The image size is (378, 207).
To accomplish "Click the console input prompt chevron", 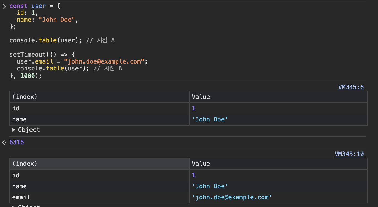I will [x=4, y=6].
